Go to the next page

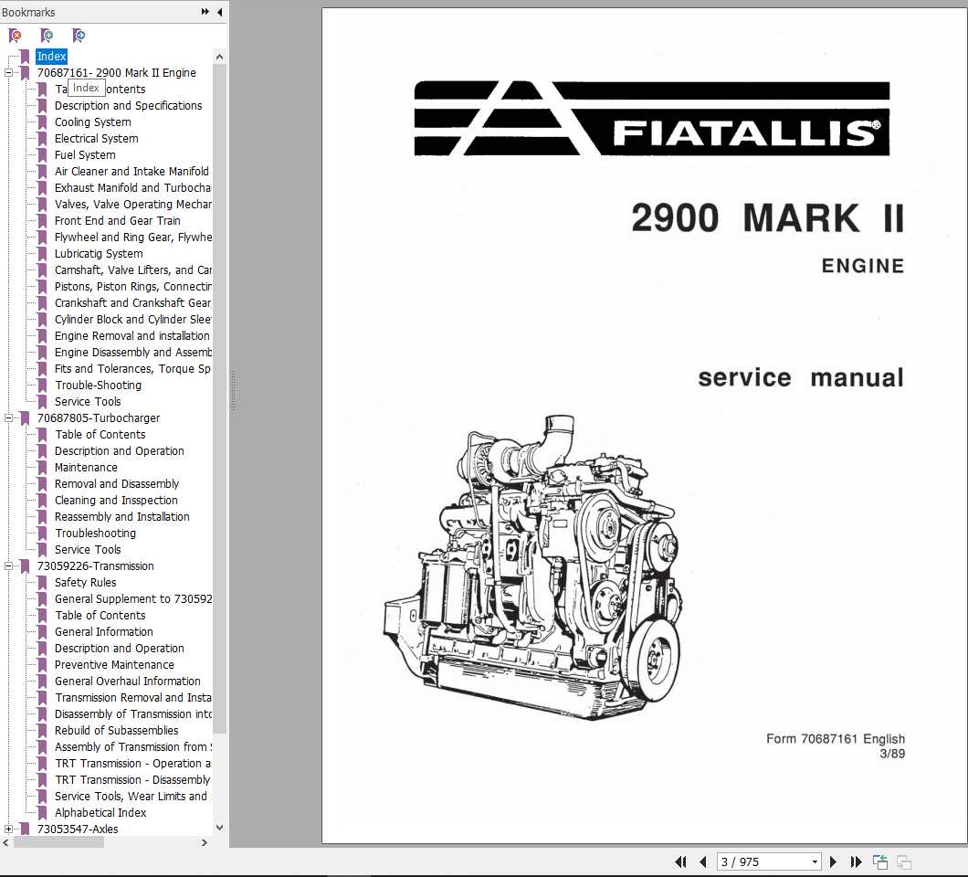point(833,861)
